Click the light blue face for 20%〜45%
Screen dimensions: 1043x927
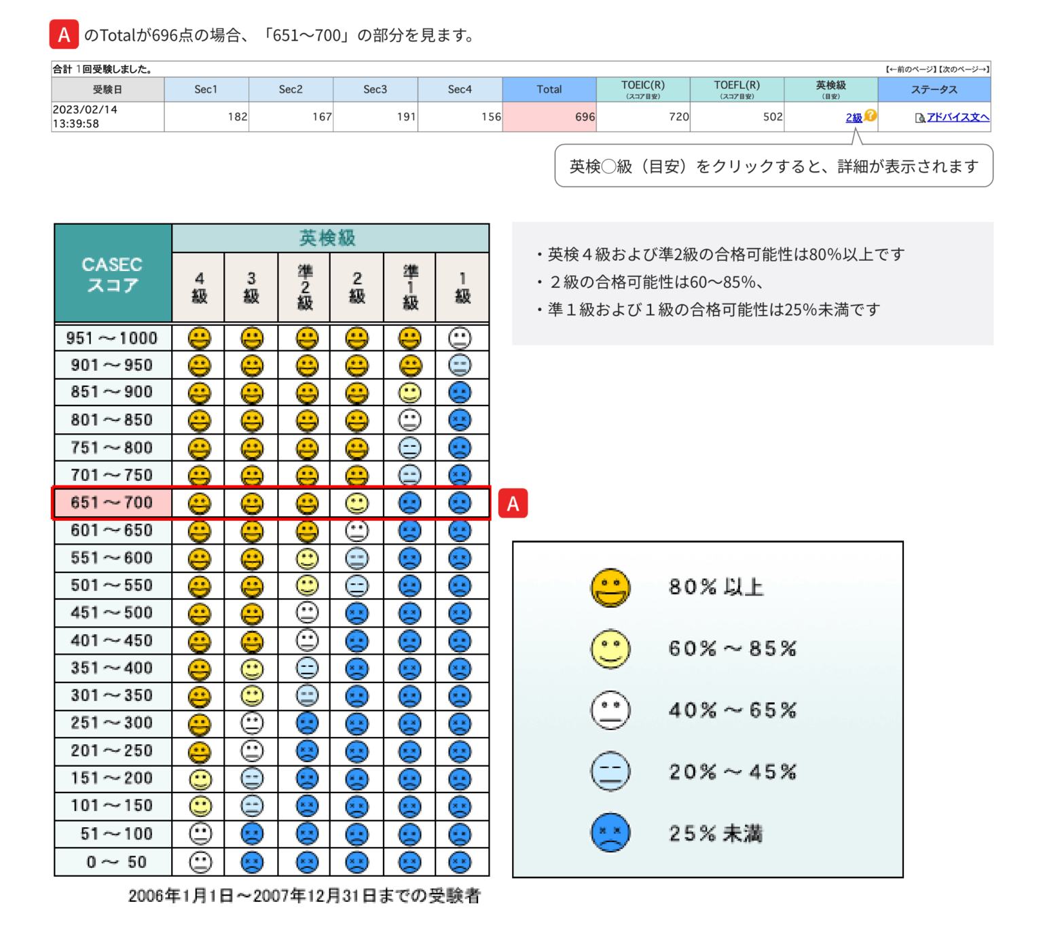pyautogui.click(x=610, y=771)
